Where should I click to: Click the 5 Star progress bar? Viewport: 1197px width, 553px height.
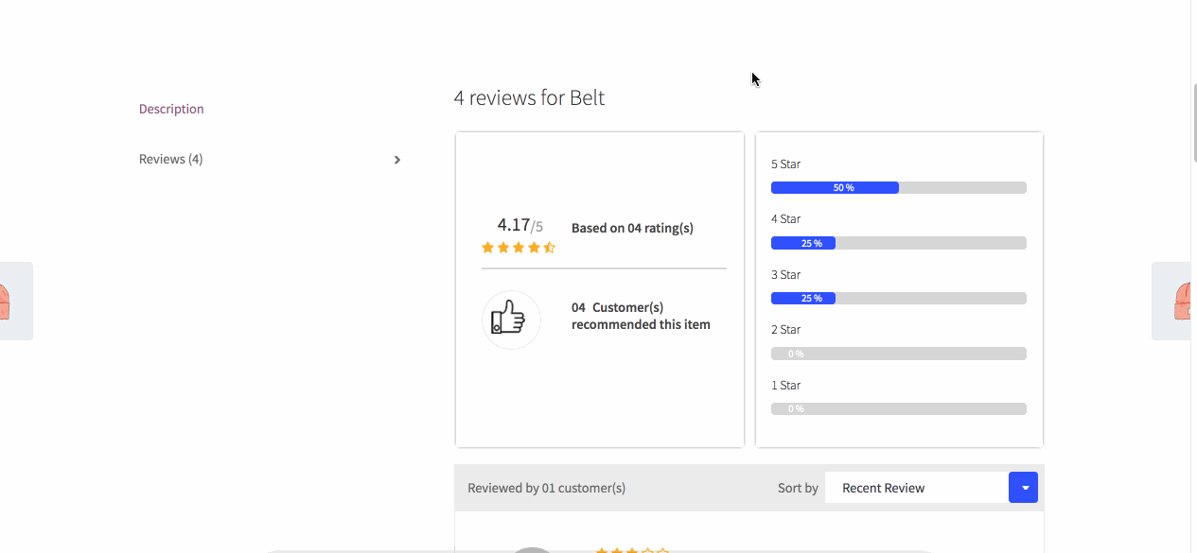click(x=898, y=188)
